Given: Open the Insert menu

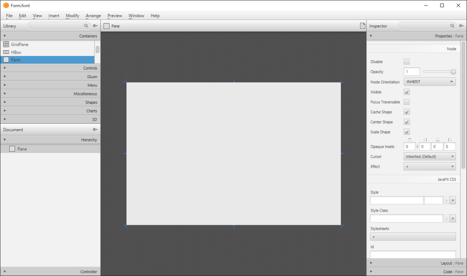Looking at the screenshot, I should (54, 16).
